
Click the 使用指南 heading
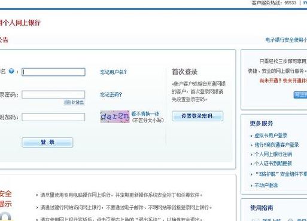coord(262,208)
